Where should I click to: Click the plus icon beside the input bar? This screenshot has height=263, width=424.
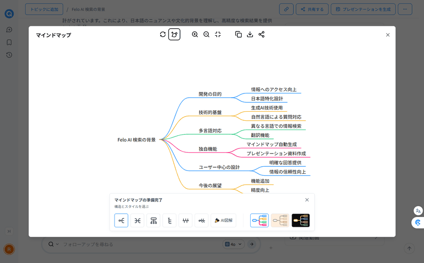point(271,248)
